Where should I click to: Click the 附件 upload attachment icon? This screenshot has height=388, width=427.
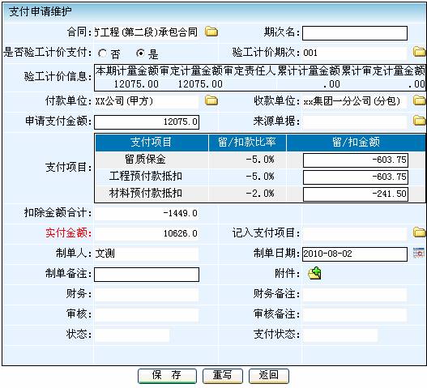pyautogui.click(x=314, y=273)
